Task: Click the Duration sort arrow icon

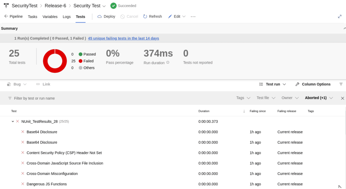Action: click(x=244, y=111)
